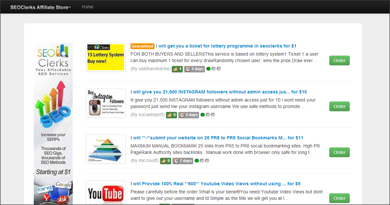Viewport: 390px width, 205px height.
Task: Click the 1$ Lottery System thumbnail
Action: click(x=106, y=57)
